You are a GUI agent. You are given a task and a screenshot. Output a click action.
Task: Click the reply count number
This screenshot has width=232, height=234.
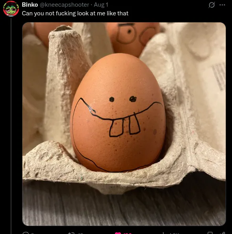[x=33, y=233]
